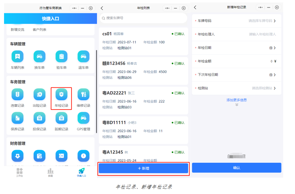Open the 违章记录 violation icon
Screen dimensions: 295x194
(18, 95)
